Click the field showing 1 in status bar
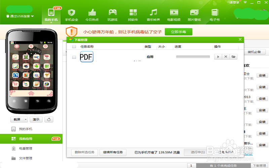 point(191,166)
